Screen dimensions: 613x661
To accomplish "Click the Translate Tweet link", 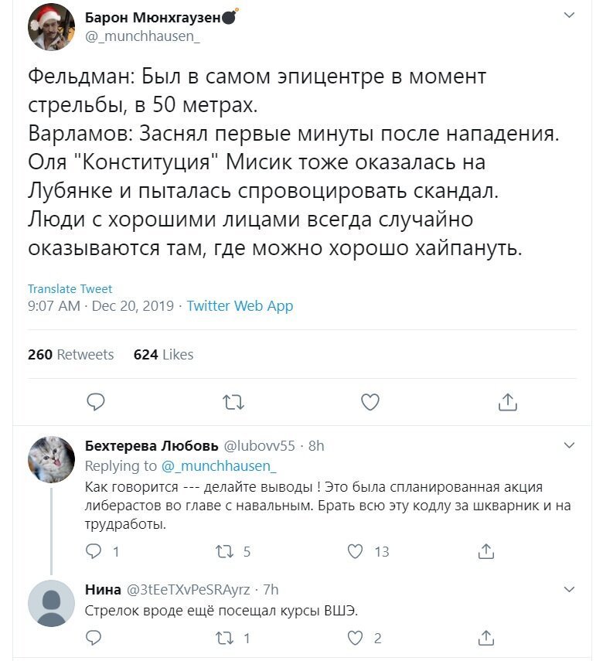I will point(70,289).
